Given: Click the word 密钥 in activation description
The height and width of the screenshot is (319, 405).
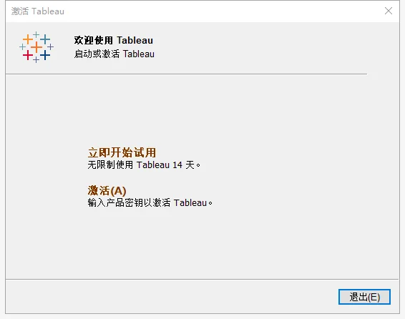Looking at the screenshot, I should (x=134, y=202).
